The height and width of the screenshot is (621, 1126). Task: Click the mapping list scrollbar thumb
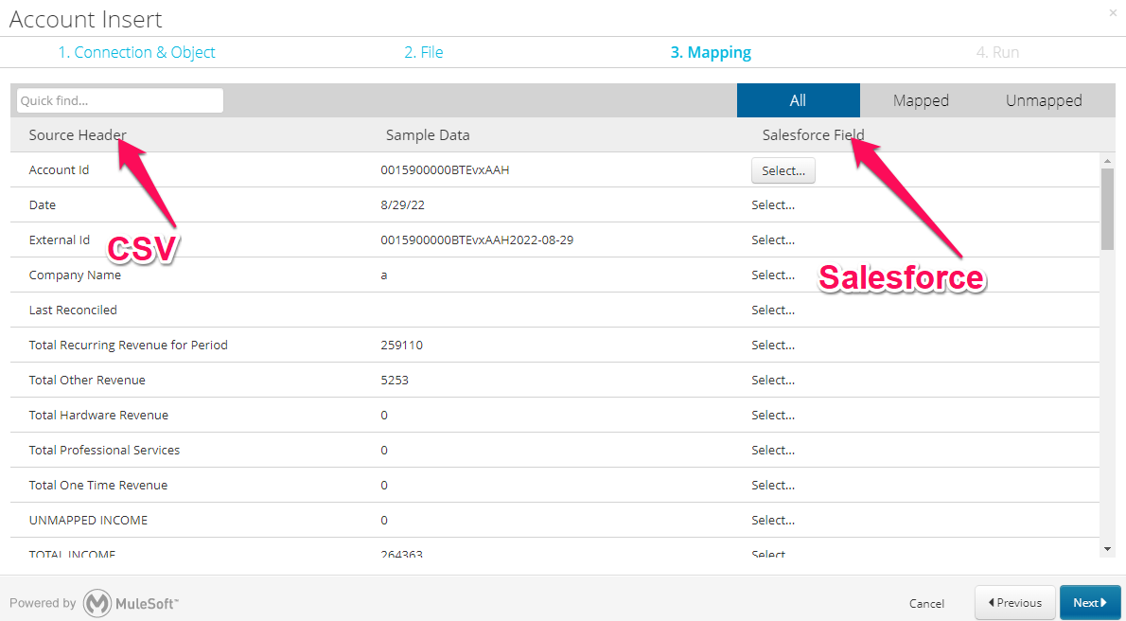(x=1107, y=211)
